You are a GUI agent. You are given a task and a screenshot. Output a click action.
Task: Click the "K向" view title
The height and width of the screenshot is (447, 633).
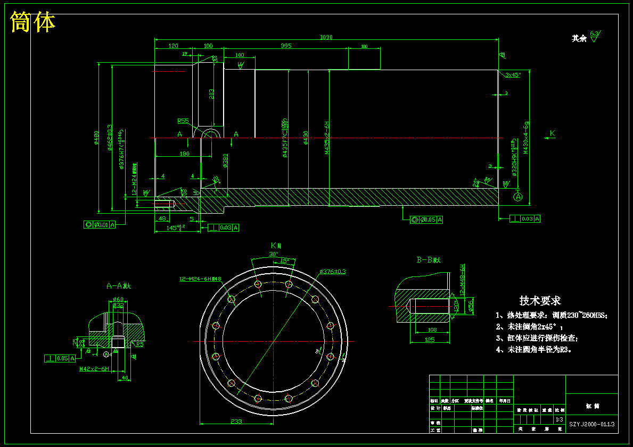pyautogui.click(x=276, y=245)
